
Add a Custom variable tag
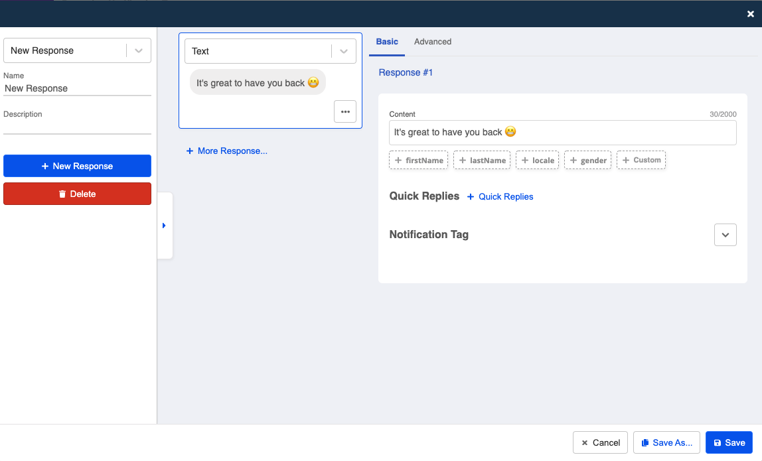[641, 161]
